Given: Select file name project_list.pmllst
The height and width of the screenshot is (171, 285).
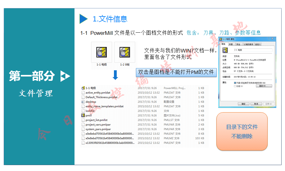Looking at the screenshot, I should (x=97, y=120).
